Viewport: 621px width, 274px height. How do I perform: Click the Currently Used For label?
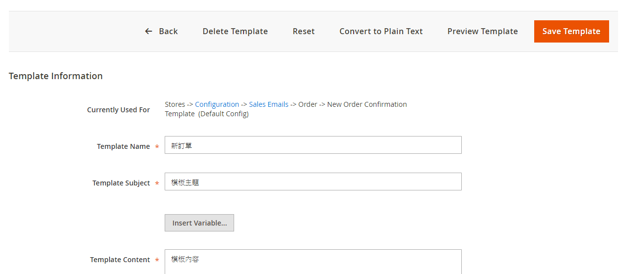119,110
